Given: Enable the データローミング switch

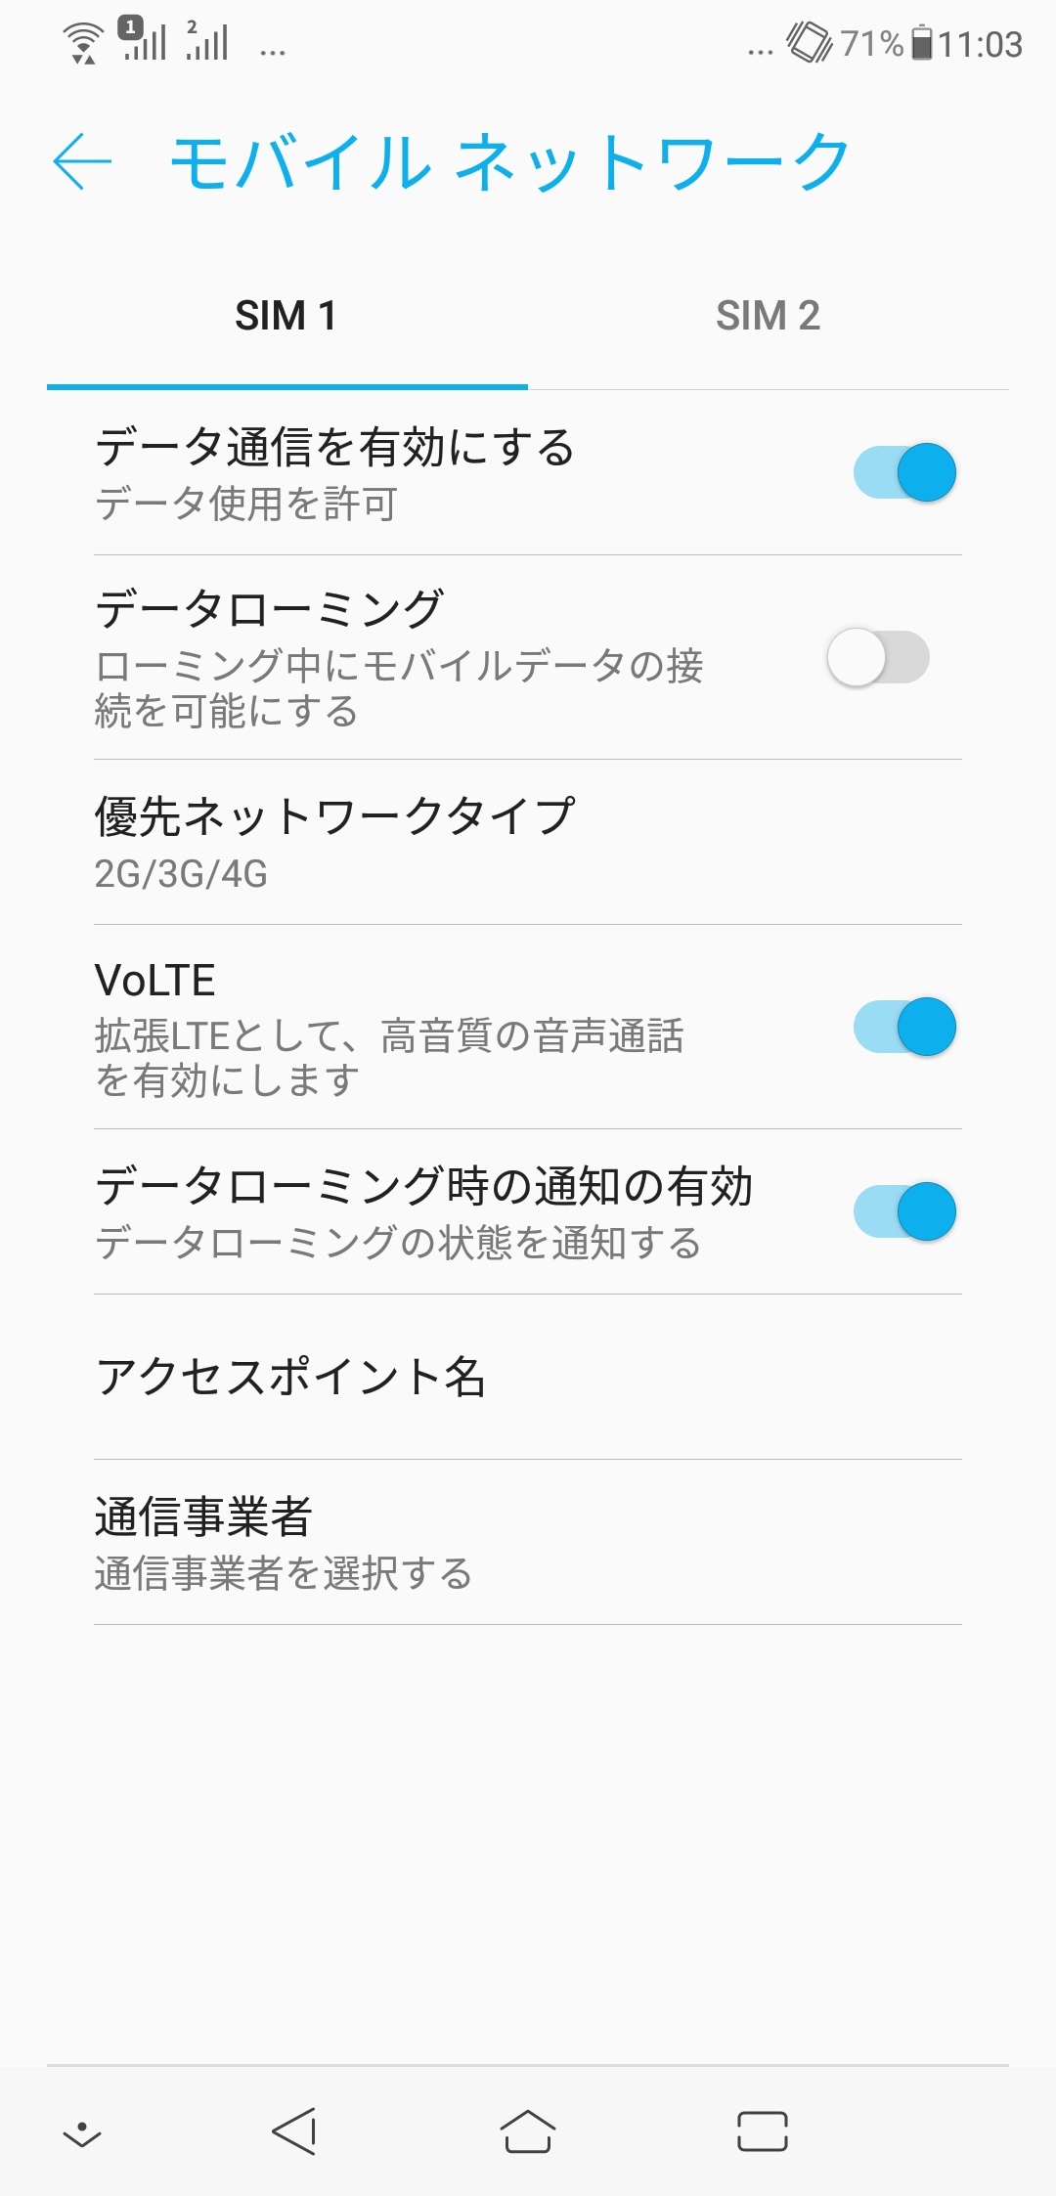Looking at the screenshot, I should tap(878, 657).
